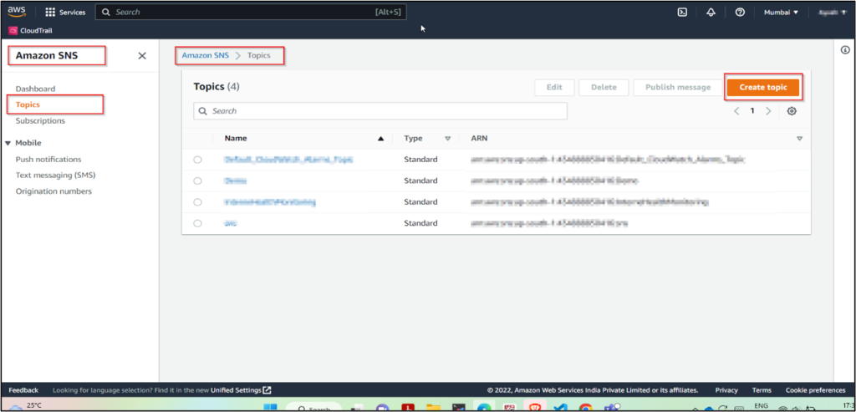Open Subscriptions in the sidebar
The image size is (856, 412).
coord(40,121)
